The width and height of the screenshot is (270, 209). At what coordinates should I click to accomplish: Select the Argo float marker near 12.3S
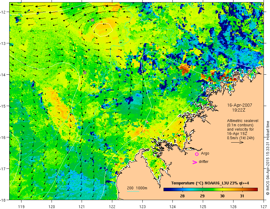click(x=92, y=20)
